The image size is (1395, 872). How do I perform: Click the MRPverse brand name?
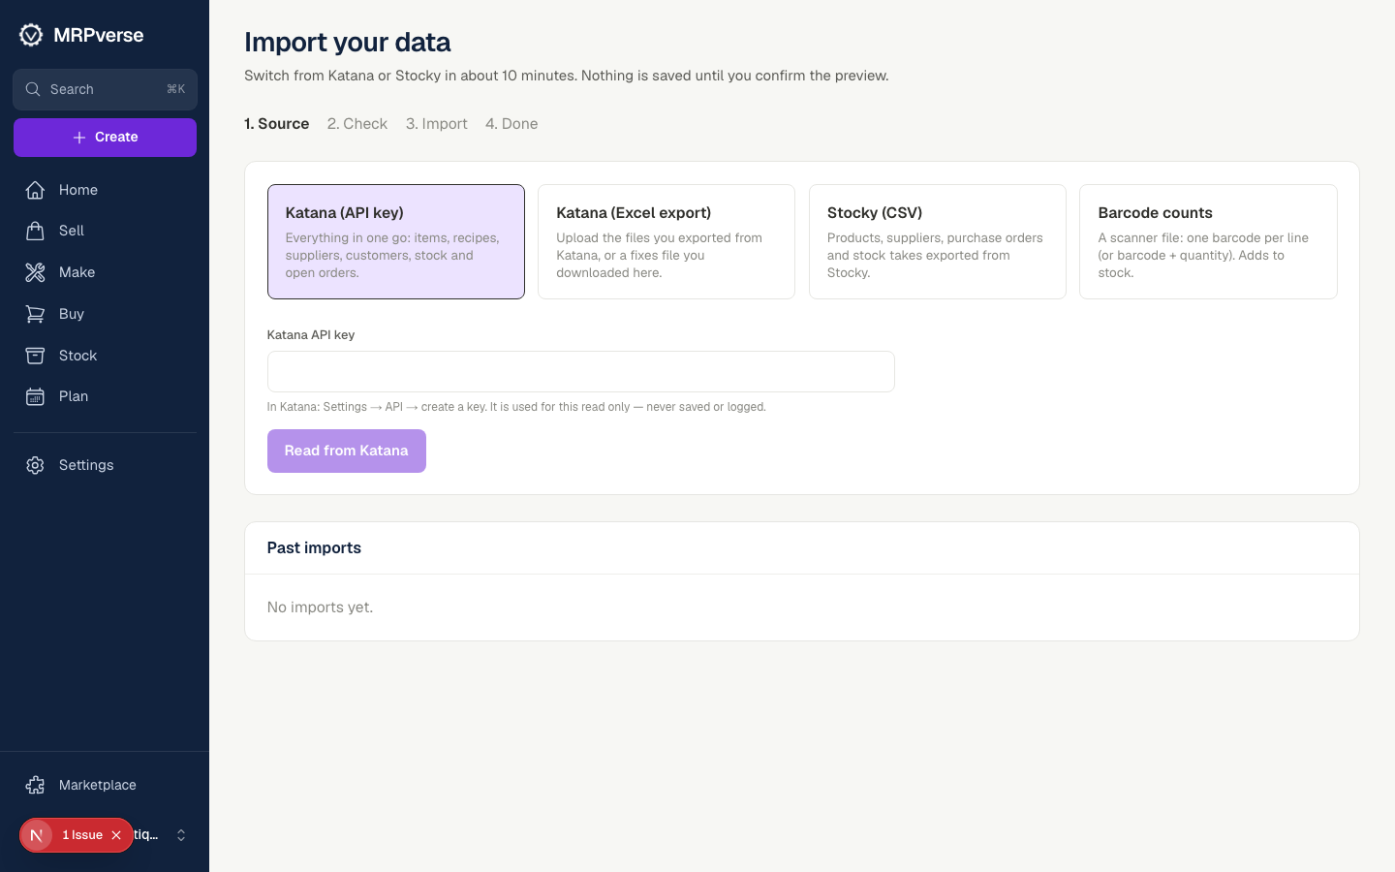coord(99,35)
